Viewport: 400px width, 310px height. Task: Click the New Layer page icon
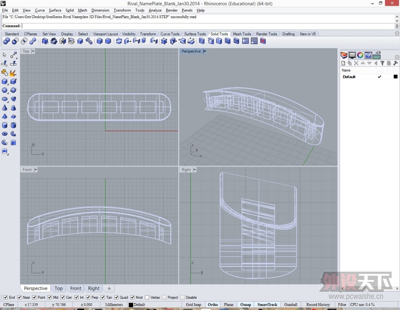tap(343, 63)
